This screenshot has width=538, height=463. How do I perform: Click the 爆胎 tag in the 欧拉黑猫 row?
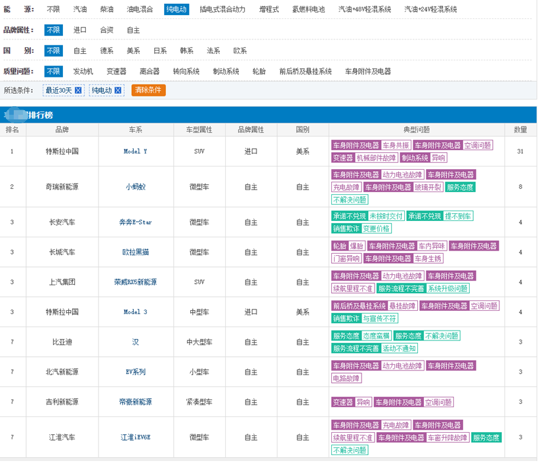click(356, 246)
